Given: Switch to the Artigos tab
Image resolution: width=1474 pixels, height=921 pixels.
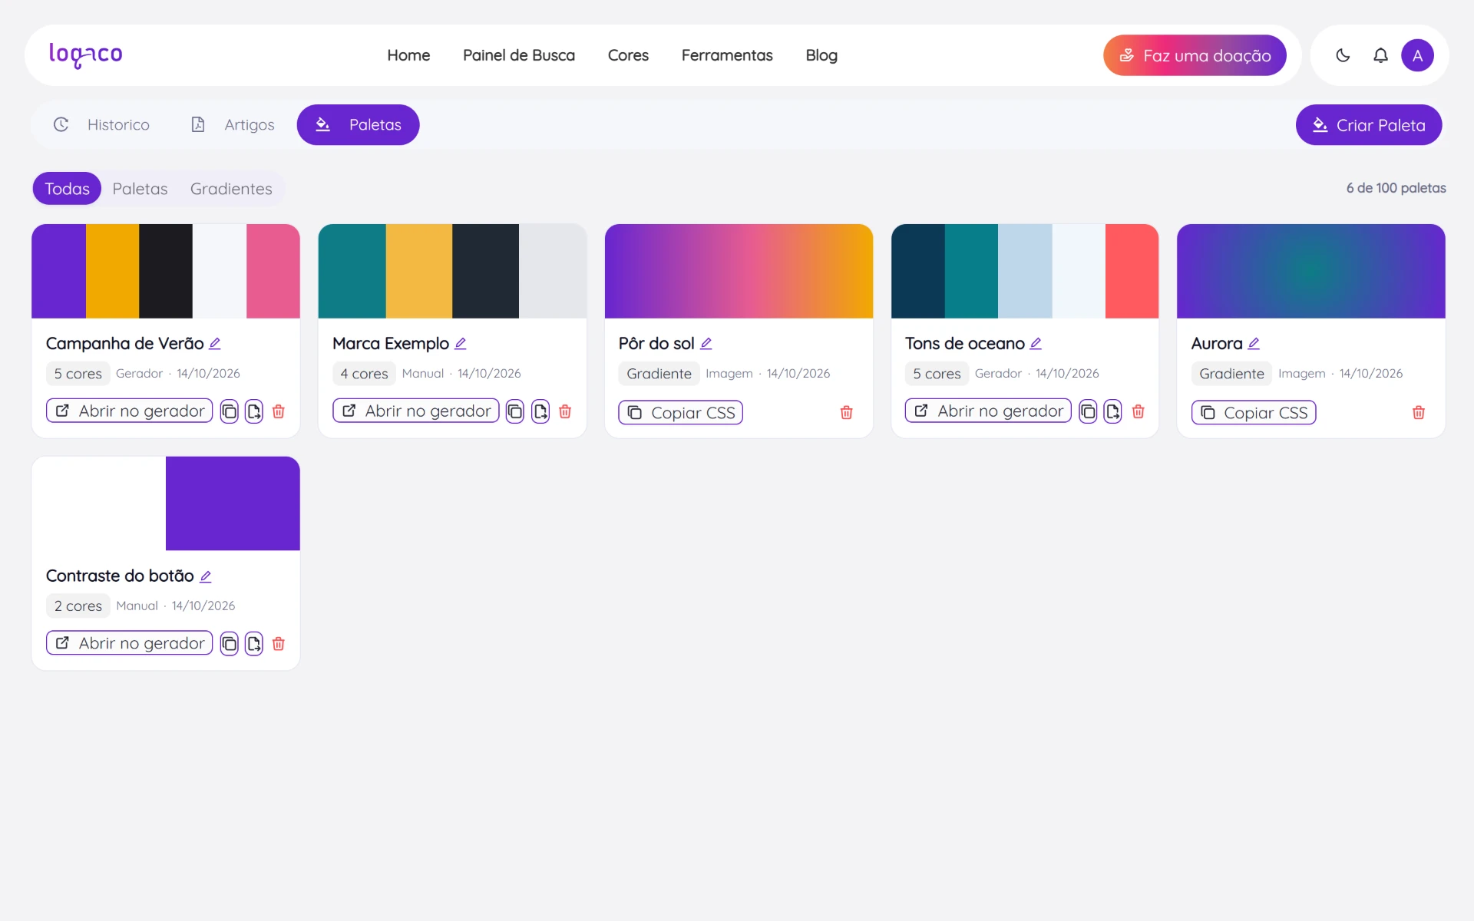Looking at the screenshot, I should [232, 124].
